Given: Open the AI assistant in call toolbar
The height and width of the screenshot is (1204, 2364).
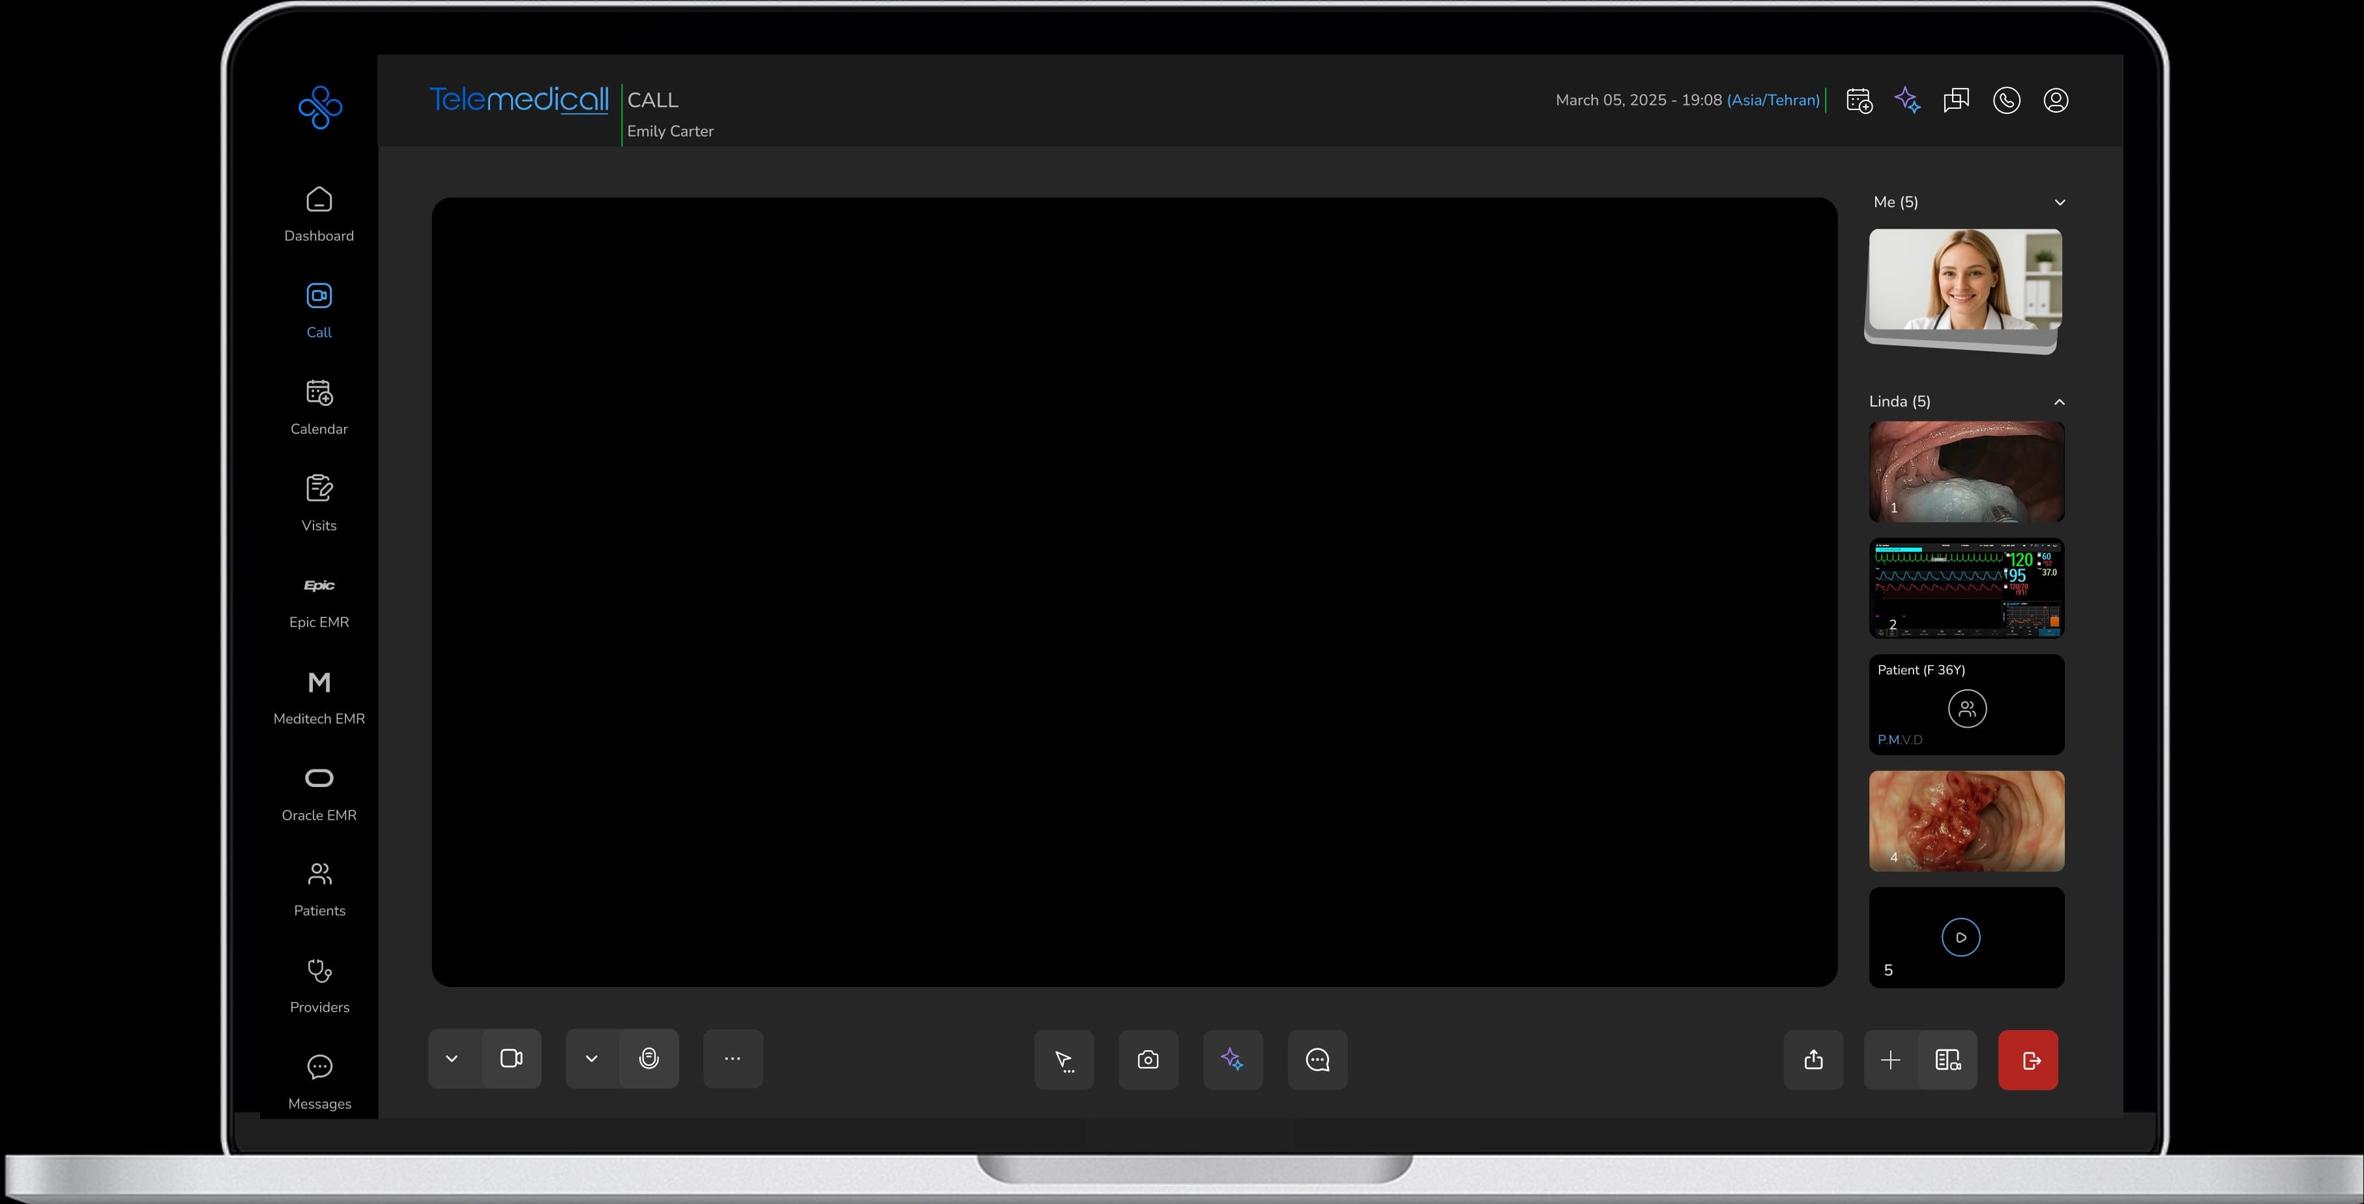Looking at the screenshot, I should click(x=1233, y=1060).
